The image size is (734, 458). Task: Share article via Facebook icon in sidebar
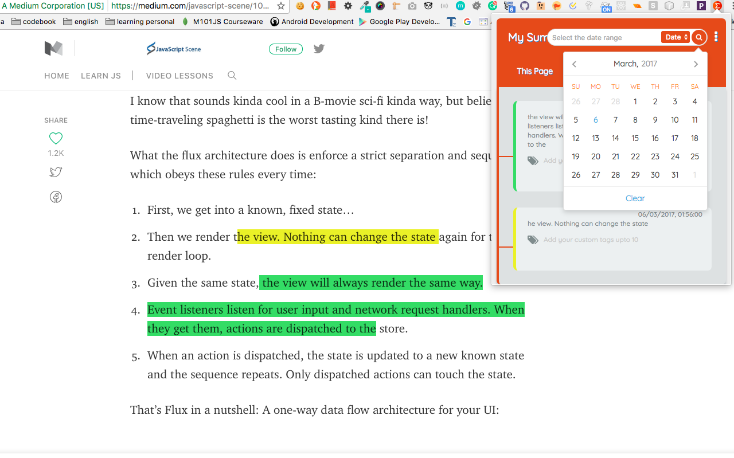point(56,197)
